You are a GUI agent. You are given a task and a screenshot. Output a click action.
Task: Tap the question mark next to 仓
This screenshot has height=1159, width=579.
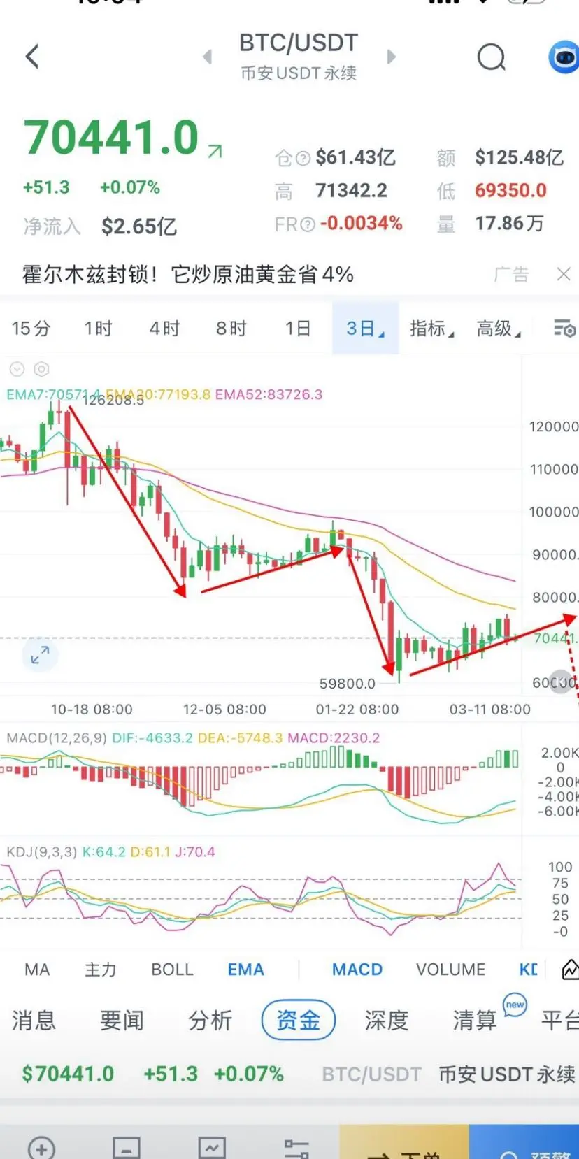[x=303, y=159]
